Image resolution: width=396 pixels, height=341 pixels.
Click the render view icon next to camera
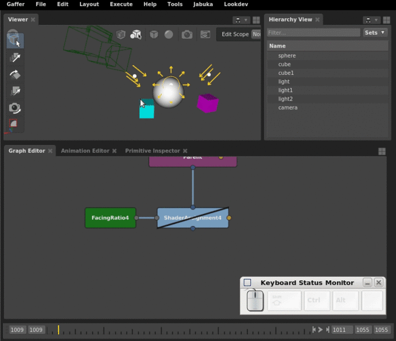pyautogui.click(x=205, y=34)
